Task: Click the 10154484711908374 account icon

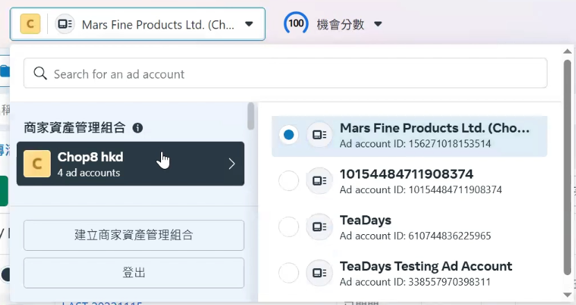Action: [319, 181]
